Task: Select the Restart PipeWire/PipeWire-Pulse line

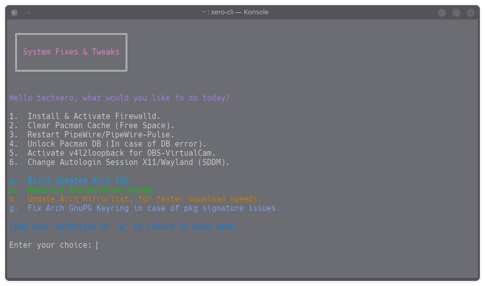Action: tap(101, 135)
